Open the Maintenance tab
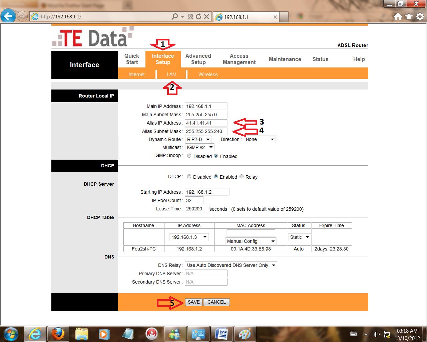427x342 pixels. (x=285, y=59)
